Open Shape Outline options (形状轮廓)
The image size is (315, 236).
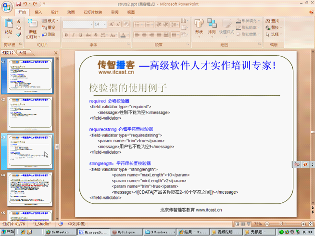(248, 27)
